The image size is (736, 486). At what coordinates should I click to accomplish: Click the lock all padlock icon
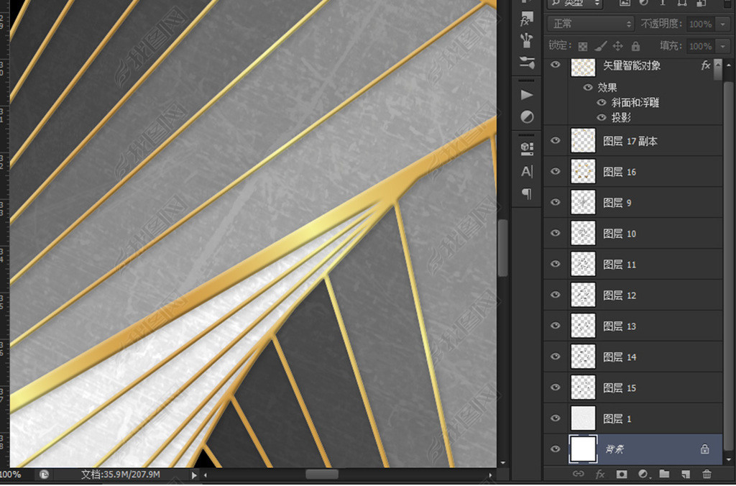point(637,46)
